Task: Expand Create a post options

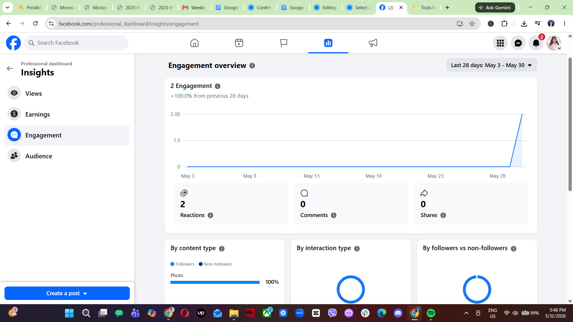Action: [67, 293]
